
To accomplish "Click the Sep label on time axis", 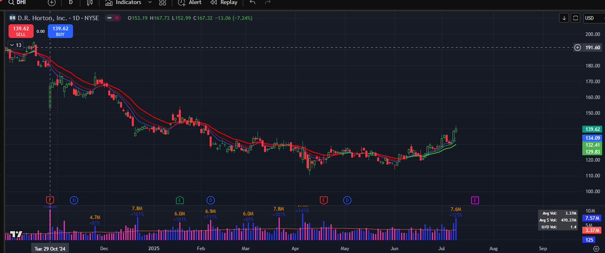I will (x=543, y=248).
